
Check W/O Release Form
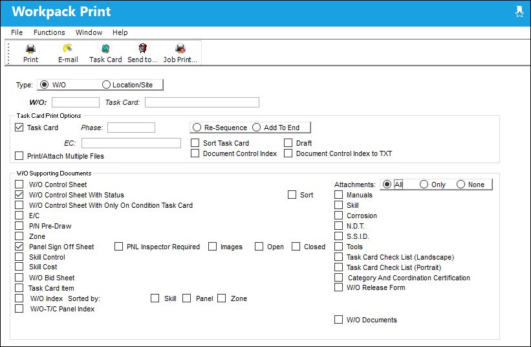(x=339, y=287)
